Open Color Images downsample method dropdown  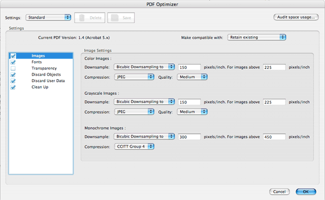tap(144, 67)
